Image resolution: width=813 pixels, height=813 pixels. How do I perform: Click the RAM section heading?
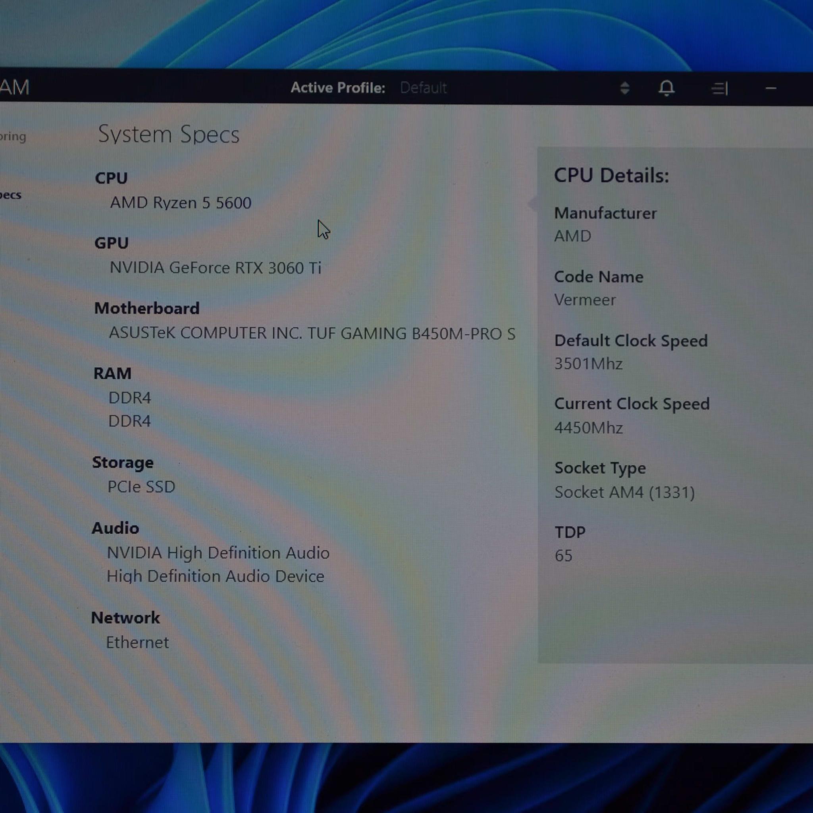coord(112,373)
